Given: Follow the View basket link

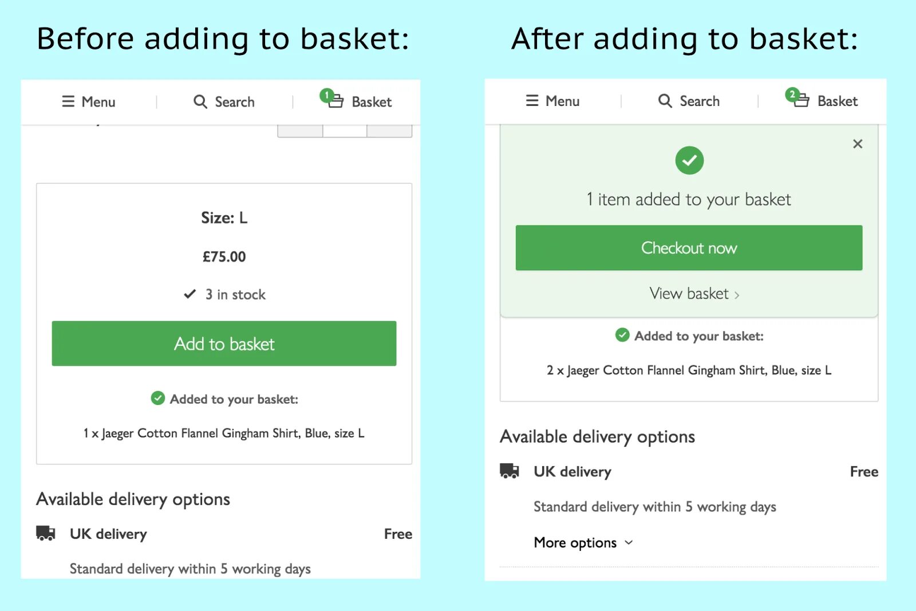Looking at the screenshot, I should (x=689, y=294).
